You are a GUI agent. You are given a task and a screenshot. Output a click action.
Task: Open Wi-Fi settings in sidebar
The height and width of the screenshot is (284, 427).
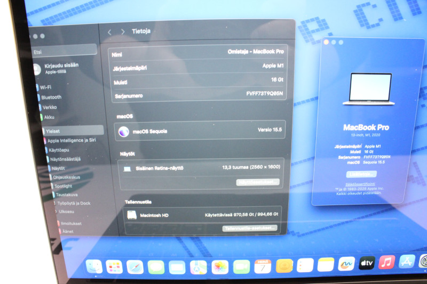point(44,87)
